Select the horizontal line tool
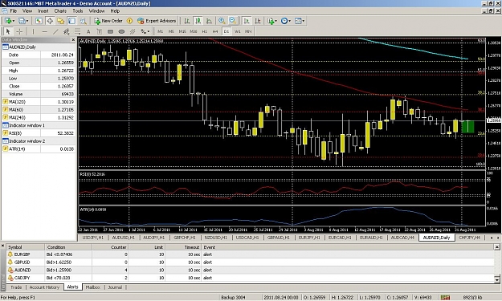The width and height of the screenshot is (502, 301). pos(44,31)
